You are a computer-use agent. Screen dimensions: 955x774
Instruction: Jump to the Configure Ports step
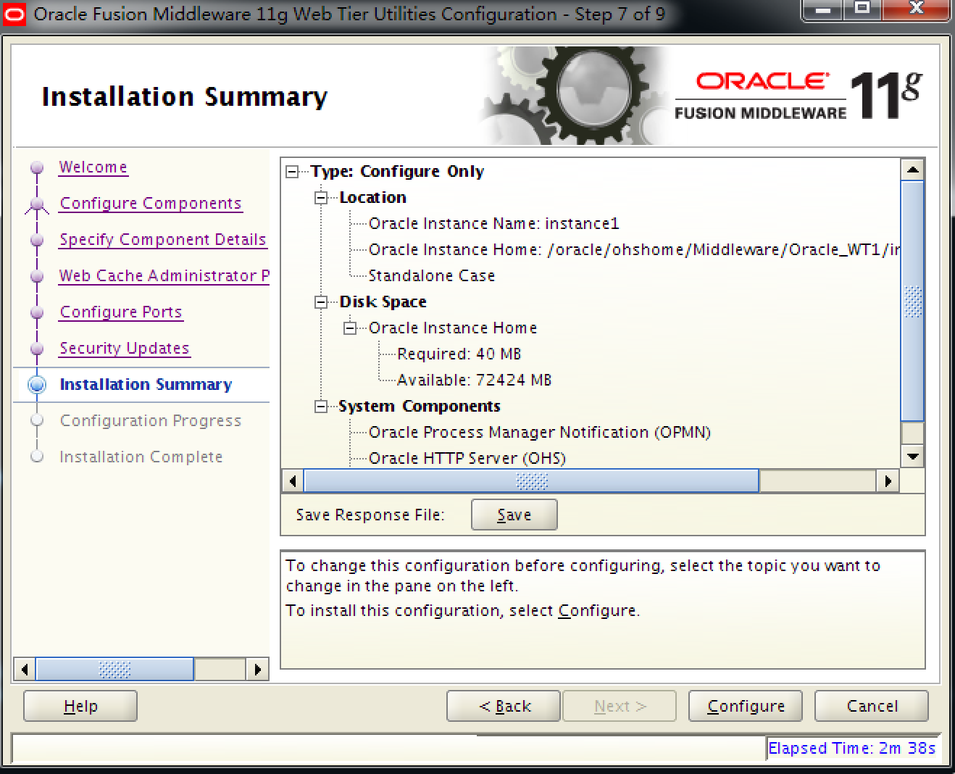121,312
